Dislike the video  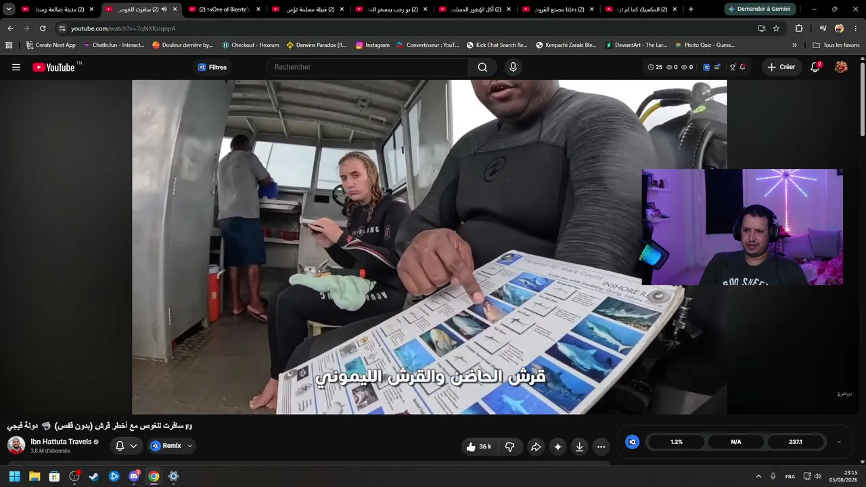click(510, 446)
